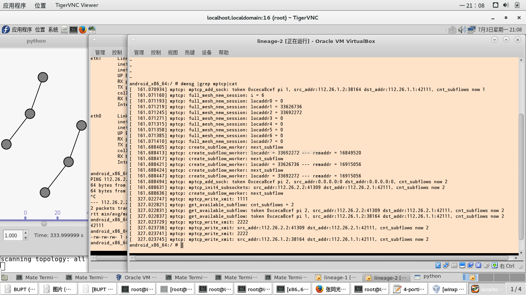Click the 1 / 4 workspace indicator
This screenshot has height=295, width=526.
click(516, 289)
